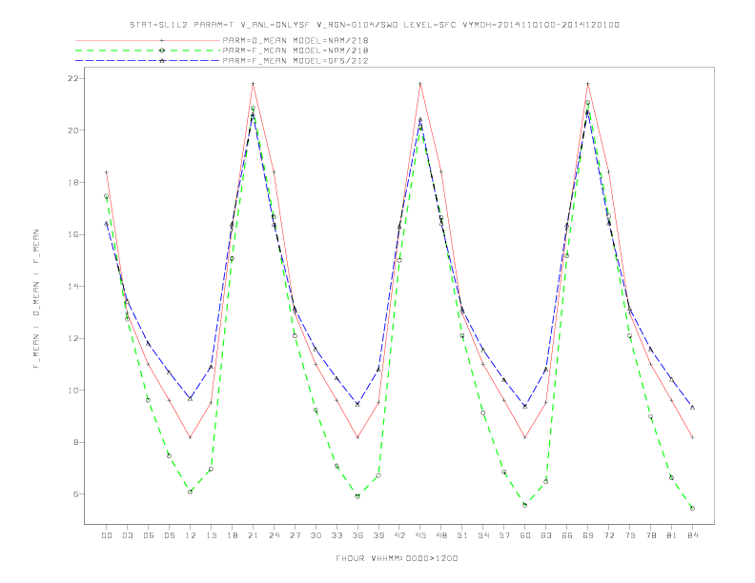Click x-axis tick label 69
The image size is (755, 583).
[x=588, y=535]
